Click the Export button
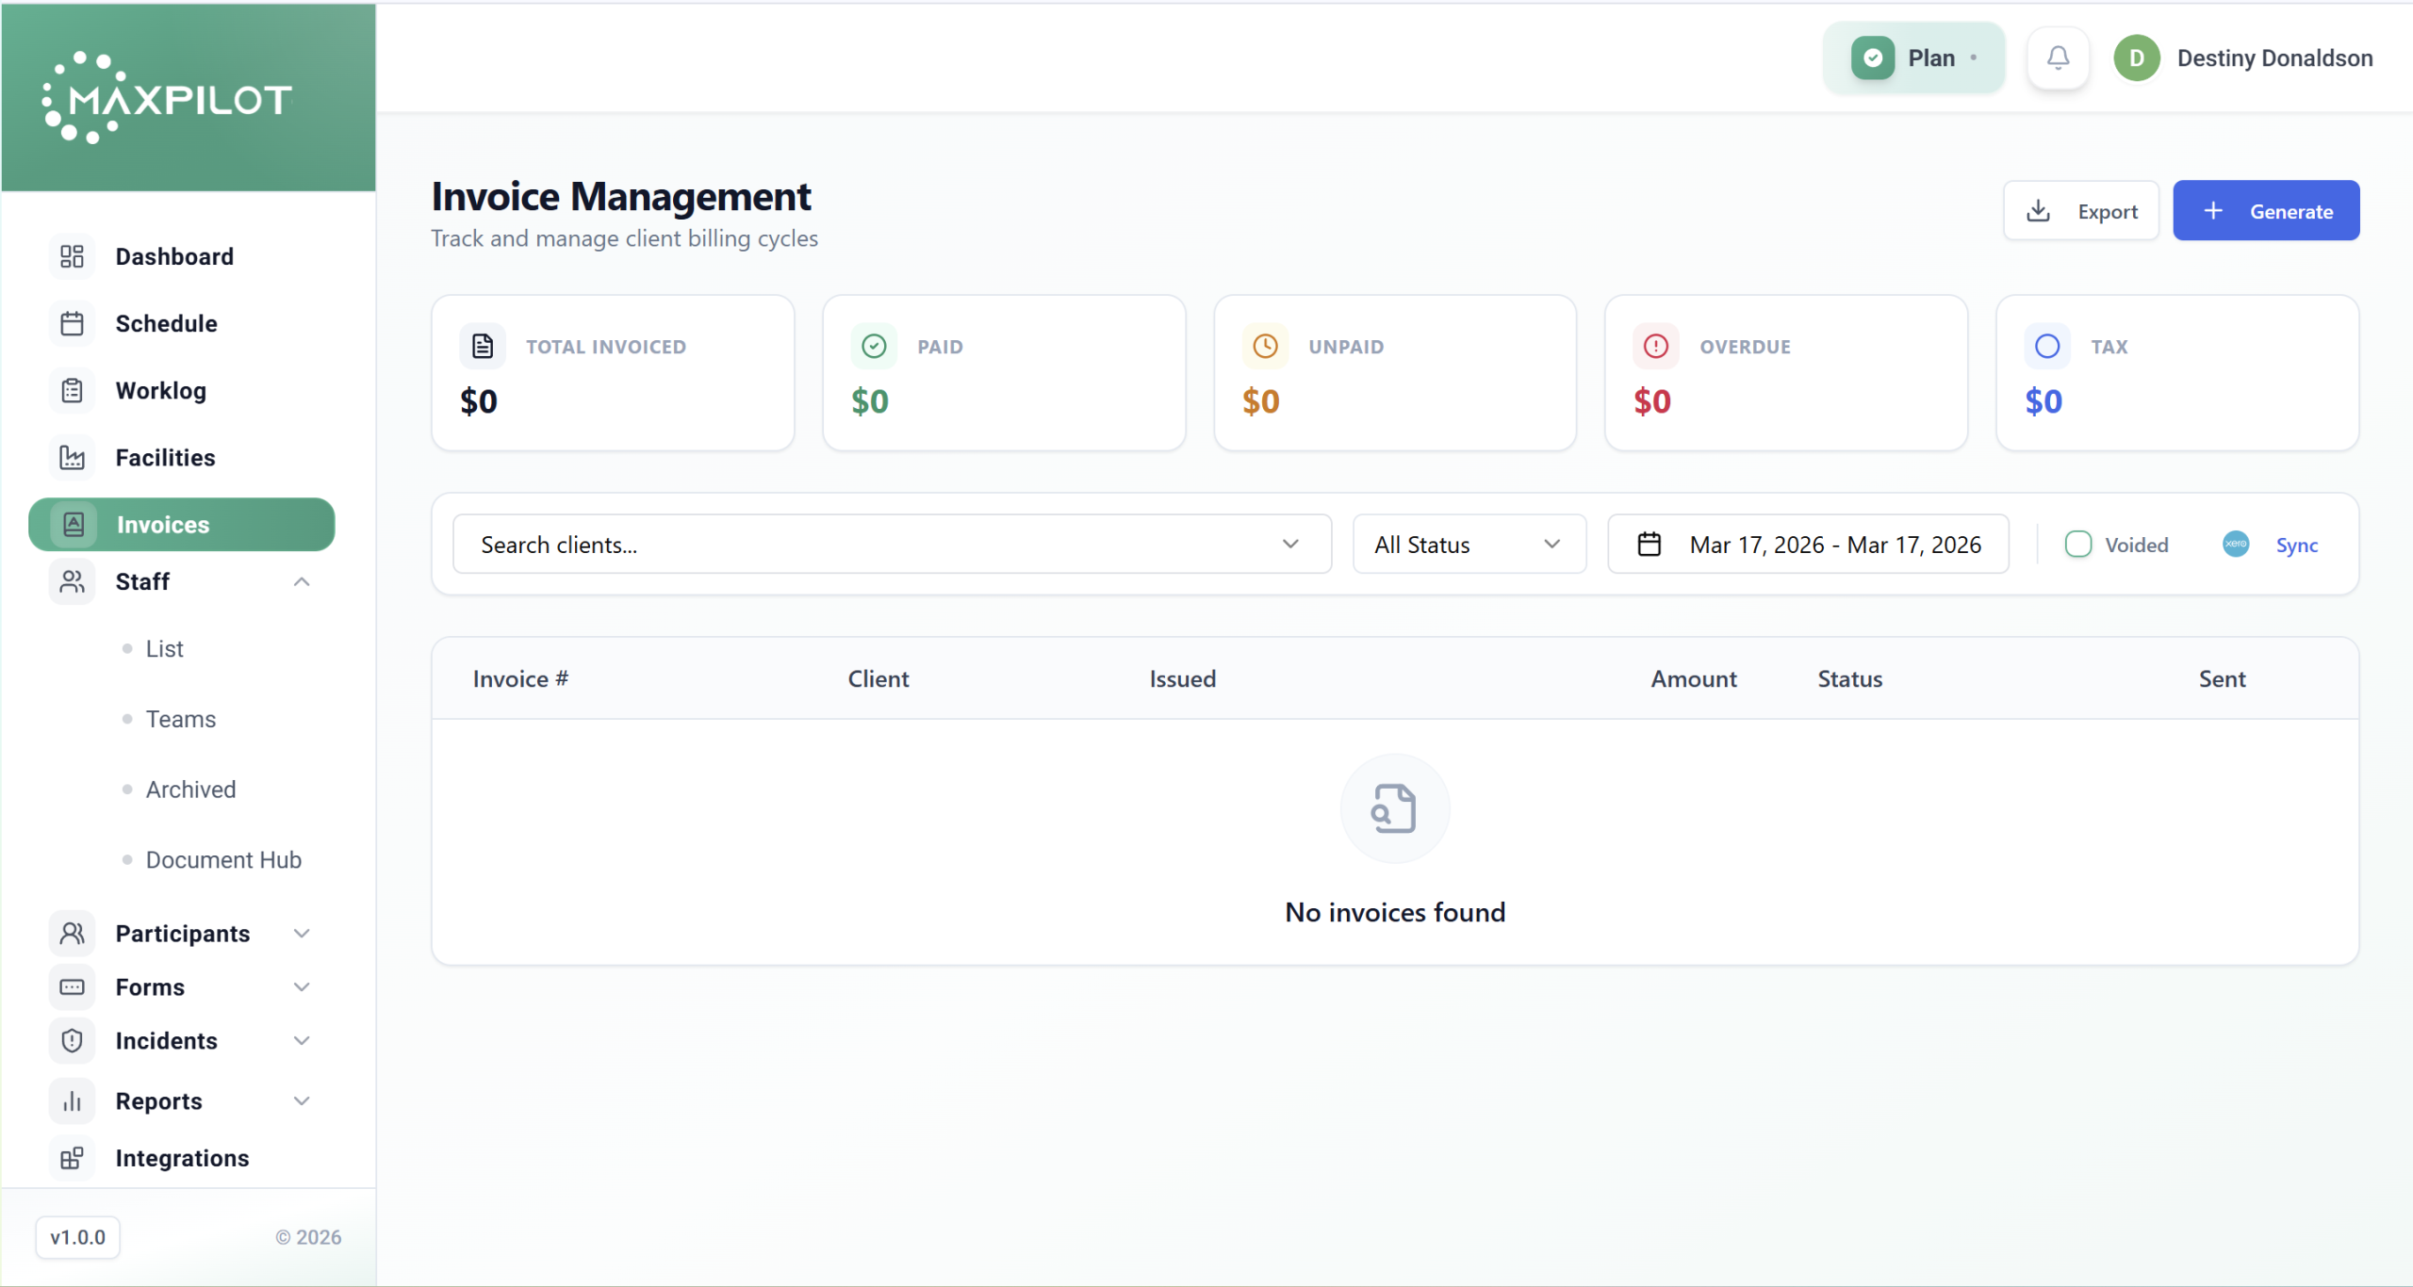2413x1287 pixels. (x=2080, y=211)
